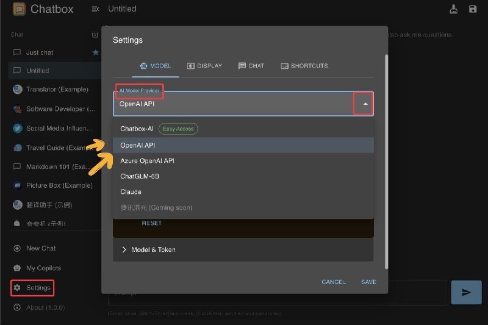Collapse the sidebar with menu toggle icon
The height and width of the screenshot is (325, 488).
(95, 9)
